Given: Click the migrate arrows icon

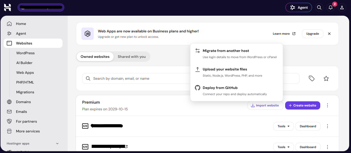Looking at the screenshot, I should (198, 51).
